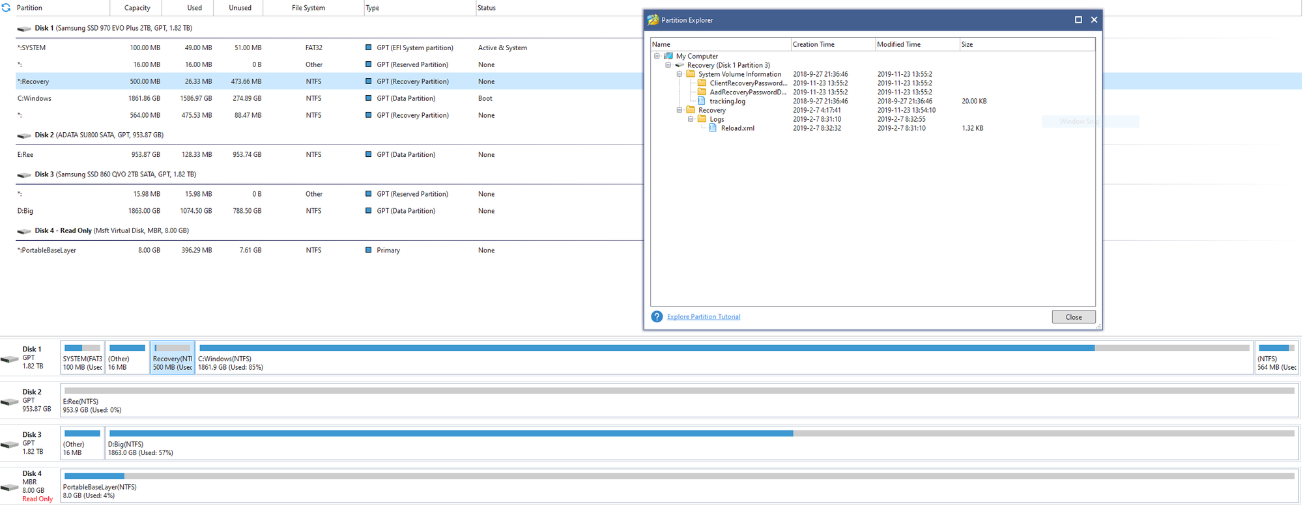Select D:Big usage bar in disk map
This screenshot has height=513, width=1303.
(x=702, y=433)
